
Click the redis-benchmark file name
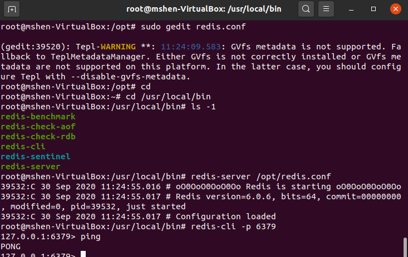(x=38, y=117)
